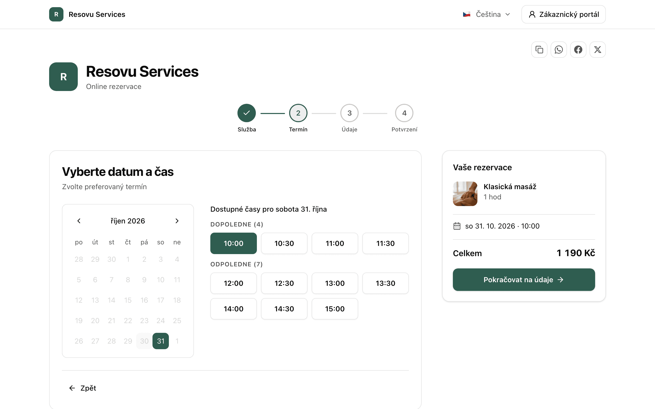Viewport: 655px width, 409px height.
Task: Go to the next month in the calendar
Action: tap(177, 221)
